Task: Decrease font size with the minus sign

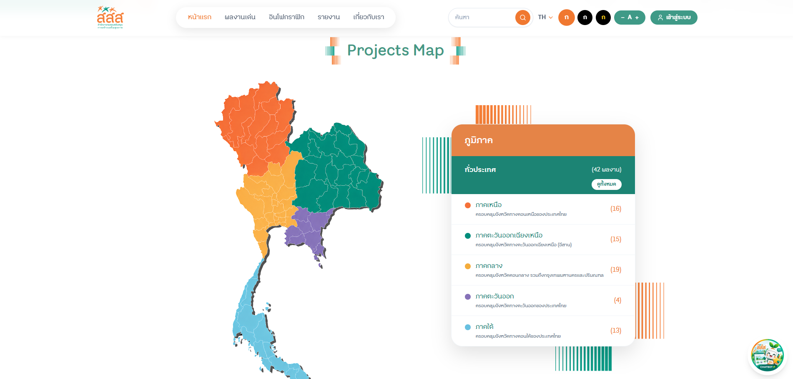Action: (x=622, y=18)
